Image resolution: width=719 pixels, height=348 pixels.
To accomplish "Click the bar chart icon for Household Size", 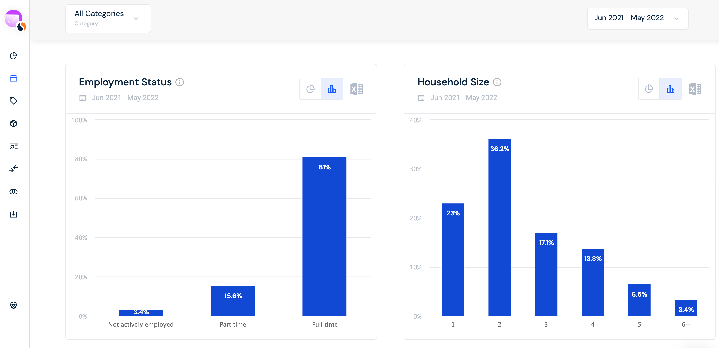I will 670,89.
